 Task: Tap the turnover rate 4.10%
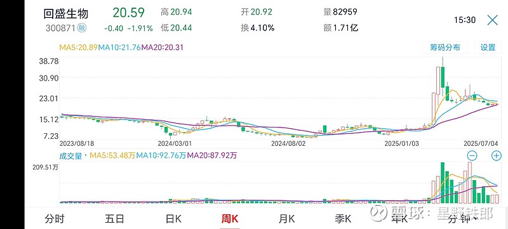point(262,28)
